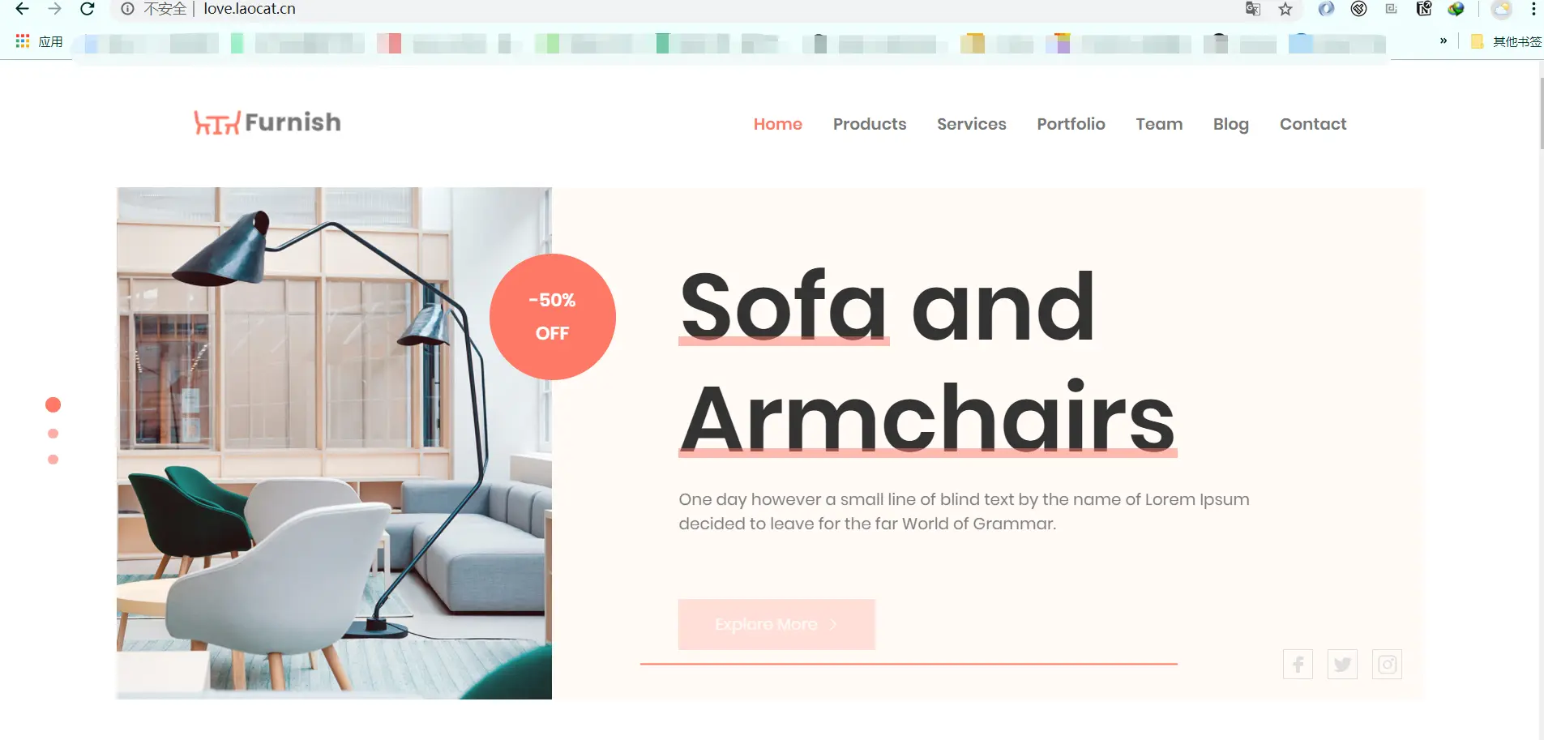Click the translate page icon
This screenshot has width=1544, height=740.
click(x=1253, y=9)
